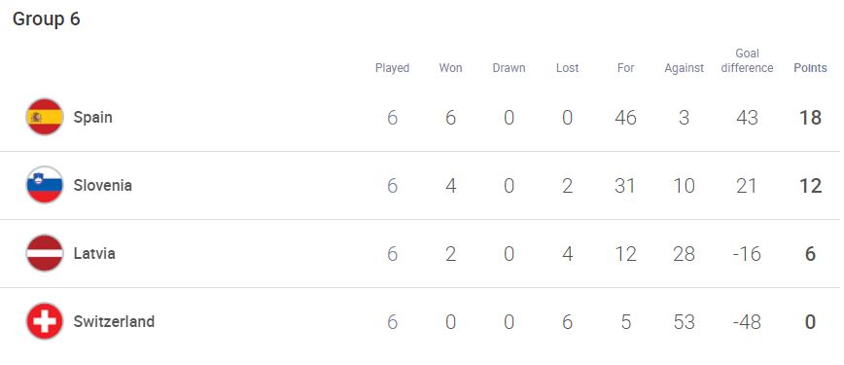
Task: Click the Slovenia flag icon
Action: [45, 185]
